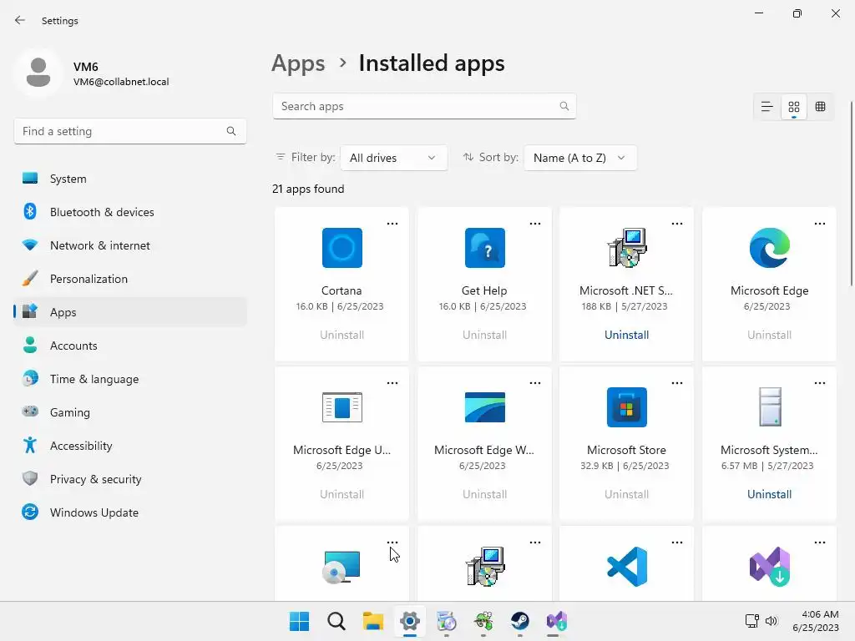
Task: Open more options for Cortana
Action: 392,224
